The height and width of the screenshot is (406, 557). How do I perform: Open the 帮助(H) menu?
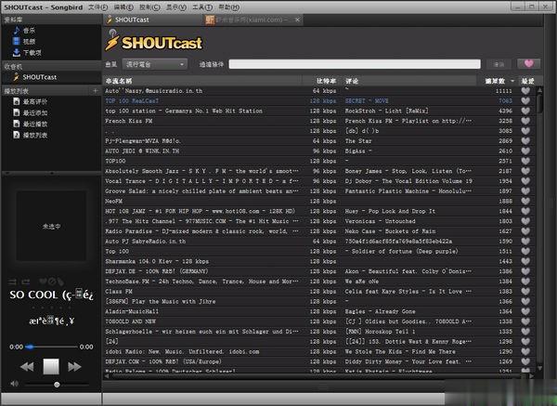228,7
